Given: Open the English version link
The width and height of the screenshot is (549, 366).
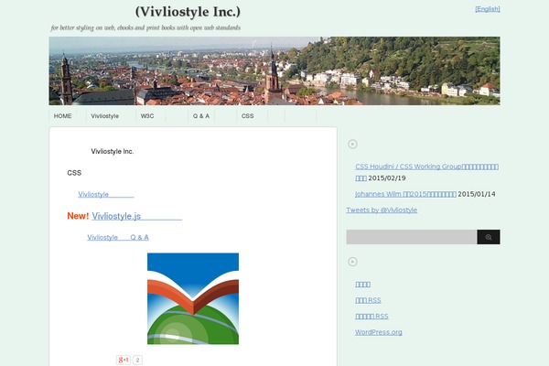Looking at the screenshot, I should pyautogui.click(x=488, y=9).
